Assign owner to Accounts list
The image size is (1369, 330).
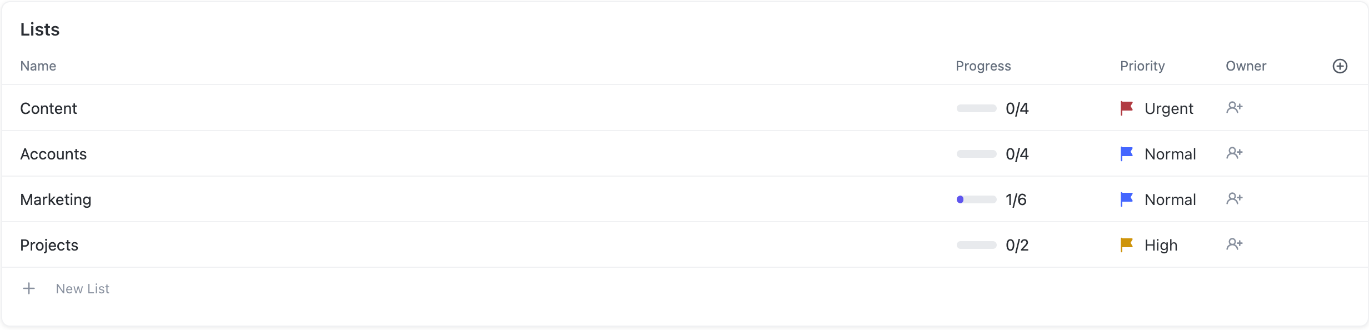tap(1234, 153)
